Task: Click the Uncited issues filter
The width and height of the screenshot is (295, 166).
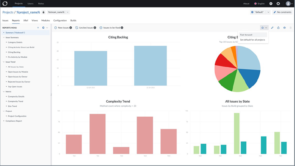Action: click(86, 28)
